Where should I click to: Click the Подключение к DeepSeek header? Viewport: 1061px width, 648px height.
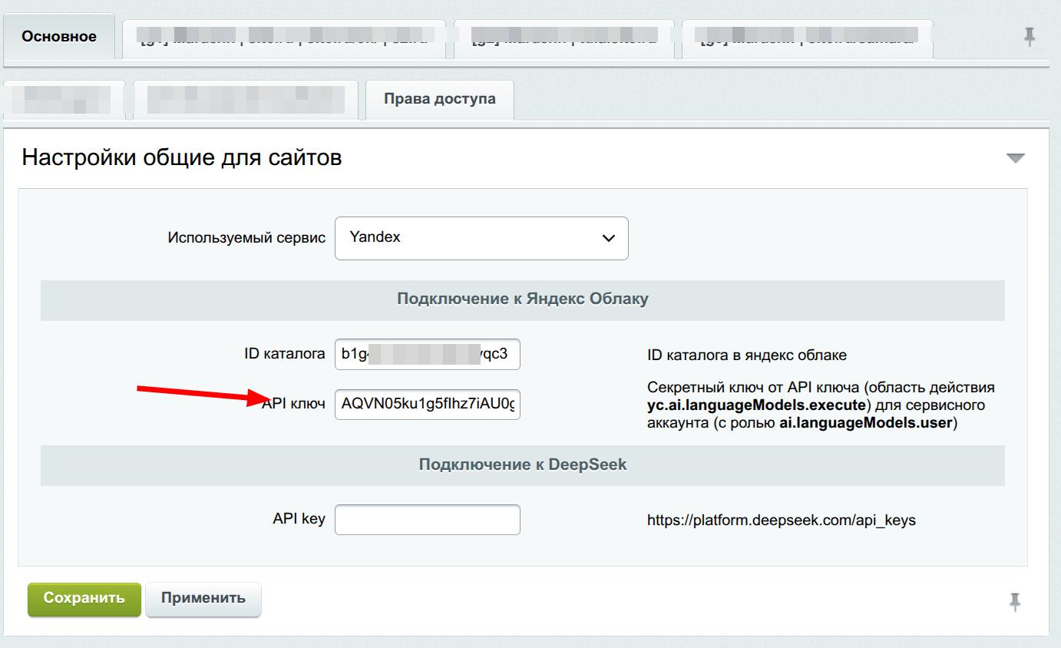coord(522,465)
